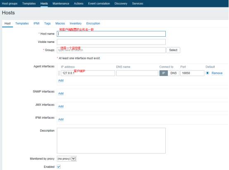Add a JMX interface
229x170 pixels.
[x=61, y=106]
